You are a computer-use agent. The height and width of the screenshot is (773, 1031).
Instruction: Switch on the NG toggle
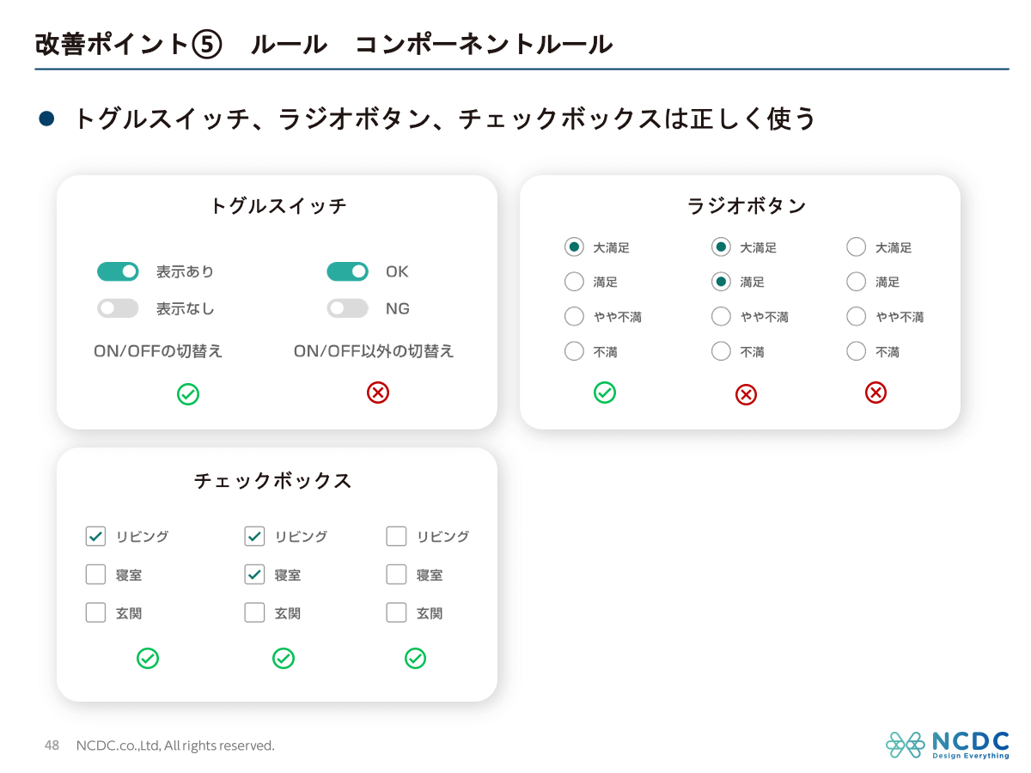click(347, 308)
